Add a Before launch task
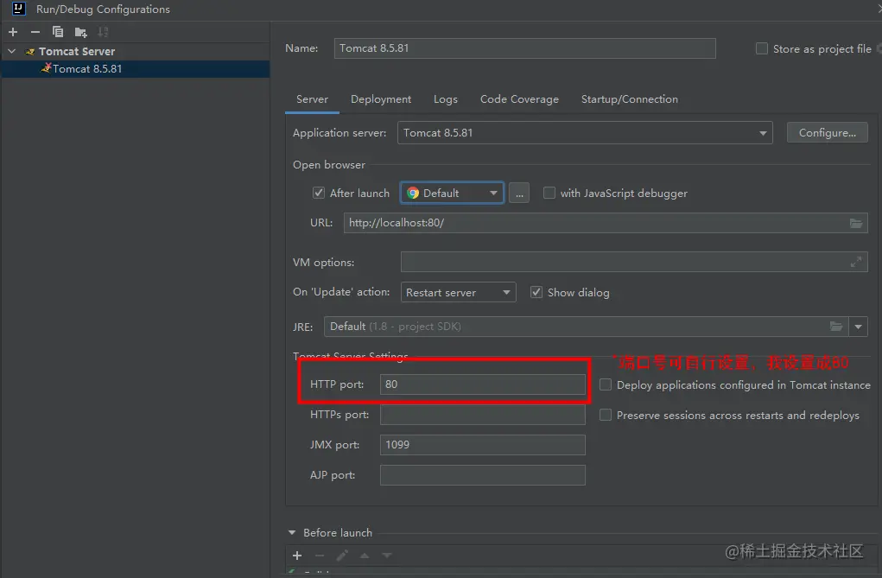This screenshot has width=882, height=578. (x=297, y=556)
